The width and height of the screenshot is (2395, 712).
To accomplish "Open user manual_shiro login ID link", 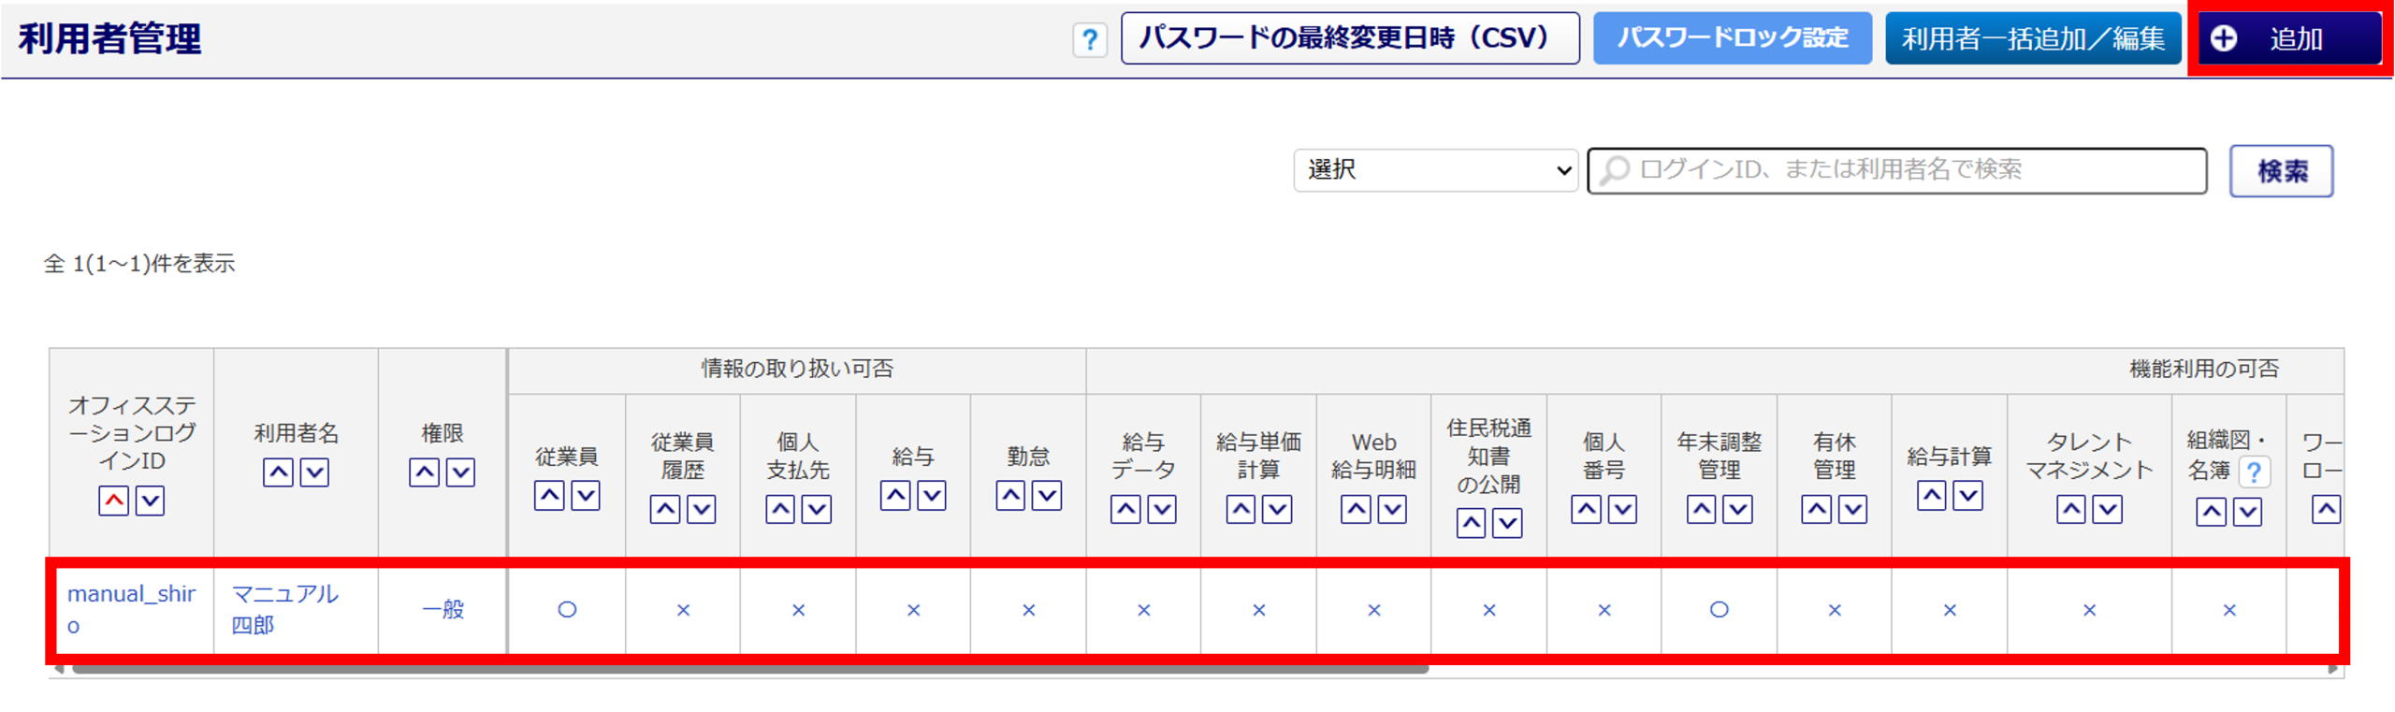I will 131,609.
